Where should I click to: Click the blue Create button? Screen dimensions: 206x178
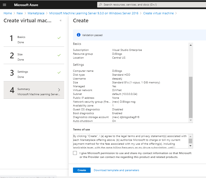pyautogui.click(x=82, y=170)
